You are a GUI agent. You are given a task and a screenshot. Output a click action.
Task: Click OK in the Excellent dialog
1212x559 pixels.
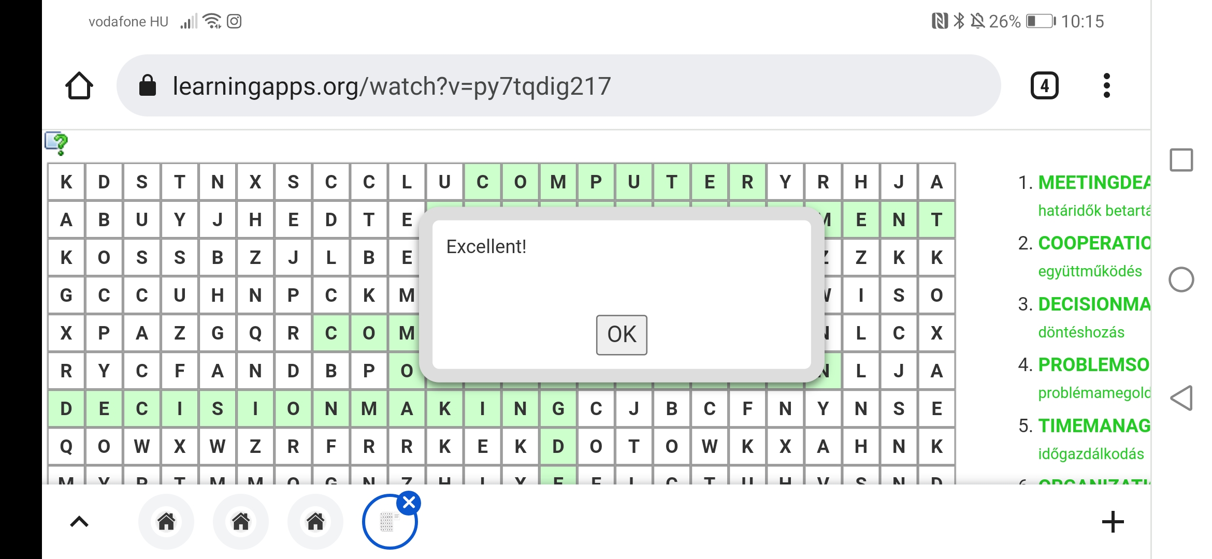pos(622,335)
